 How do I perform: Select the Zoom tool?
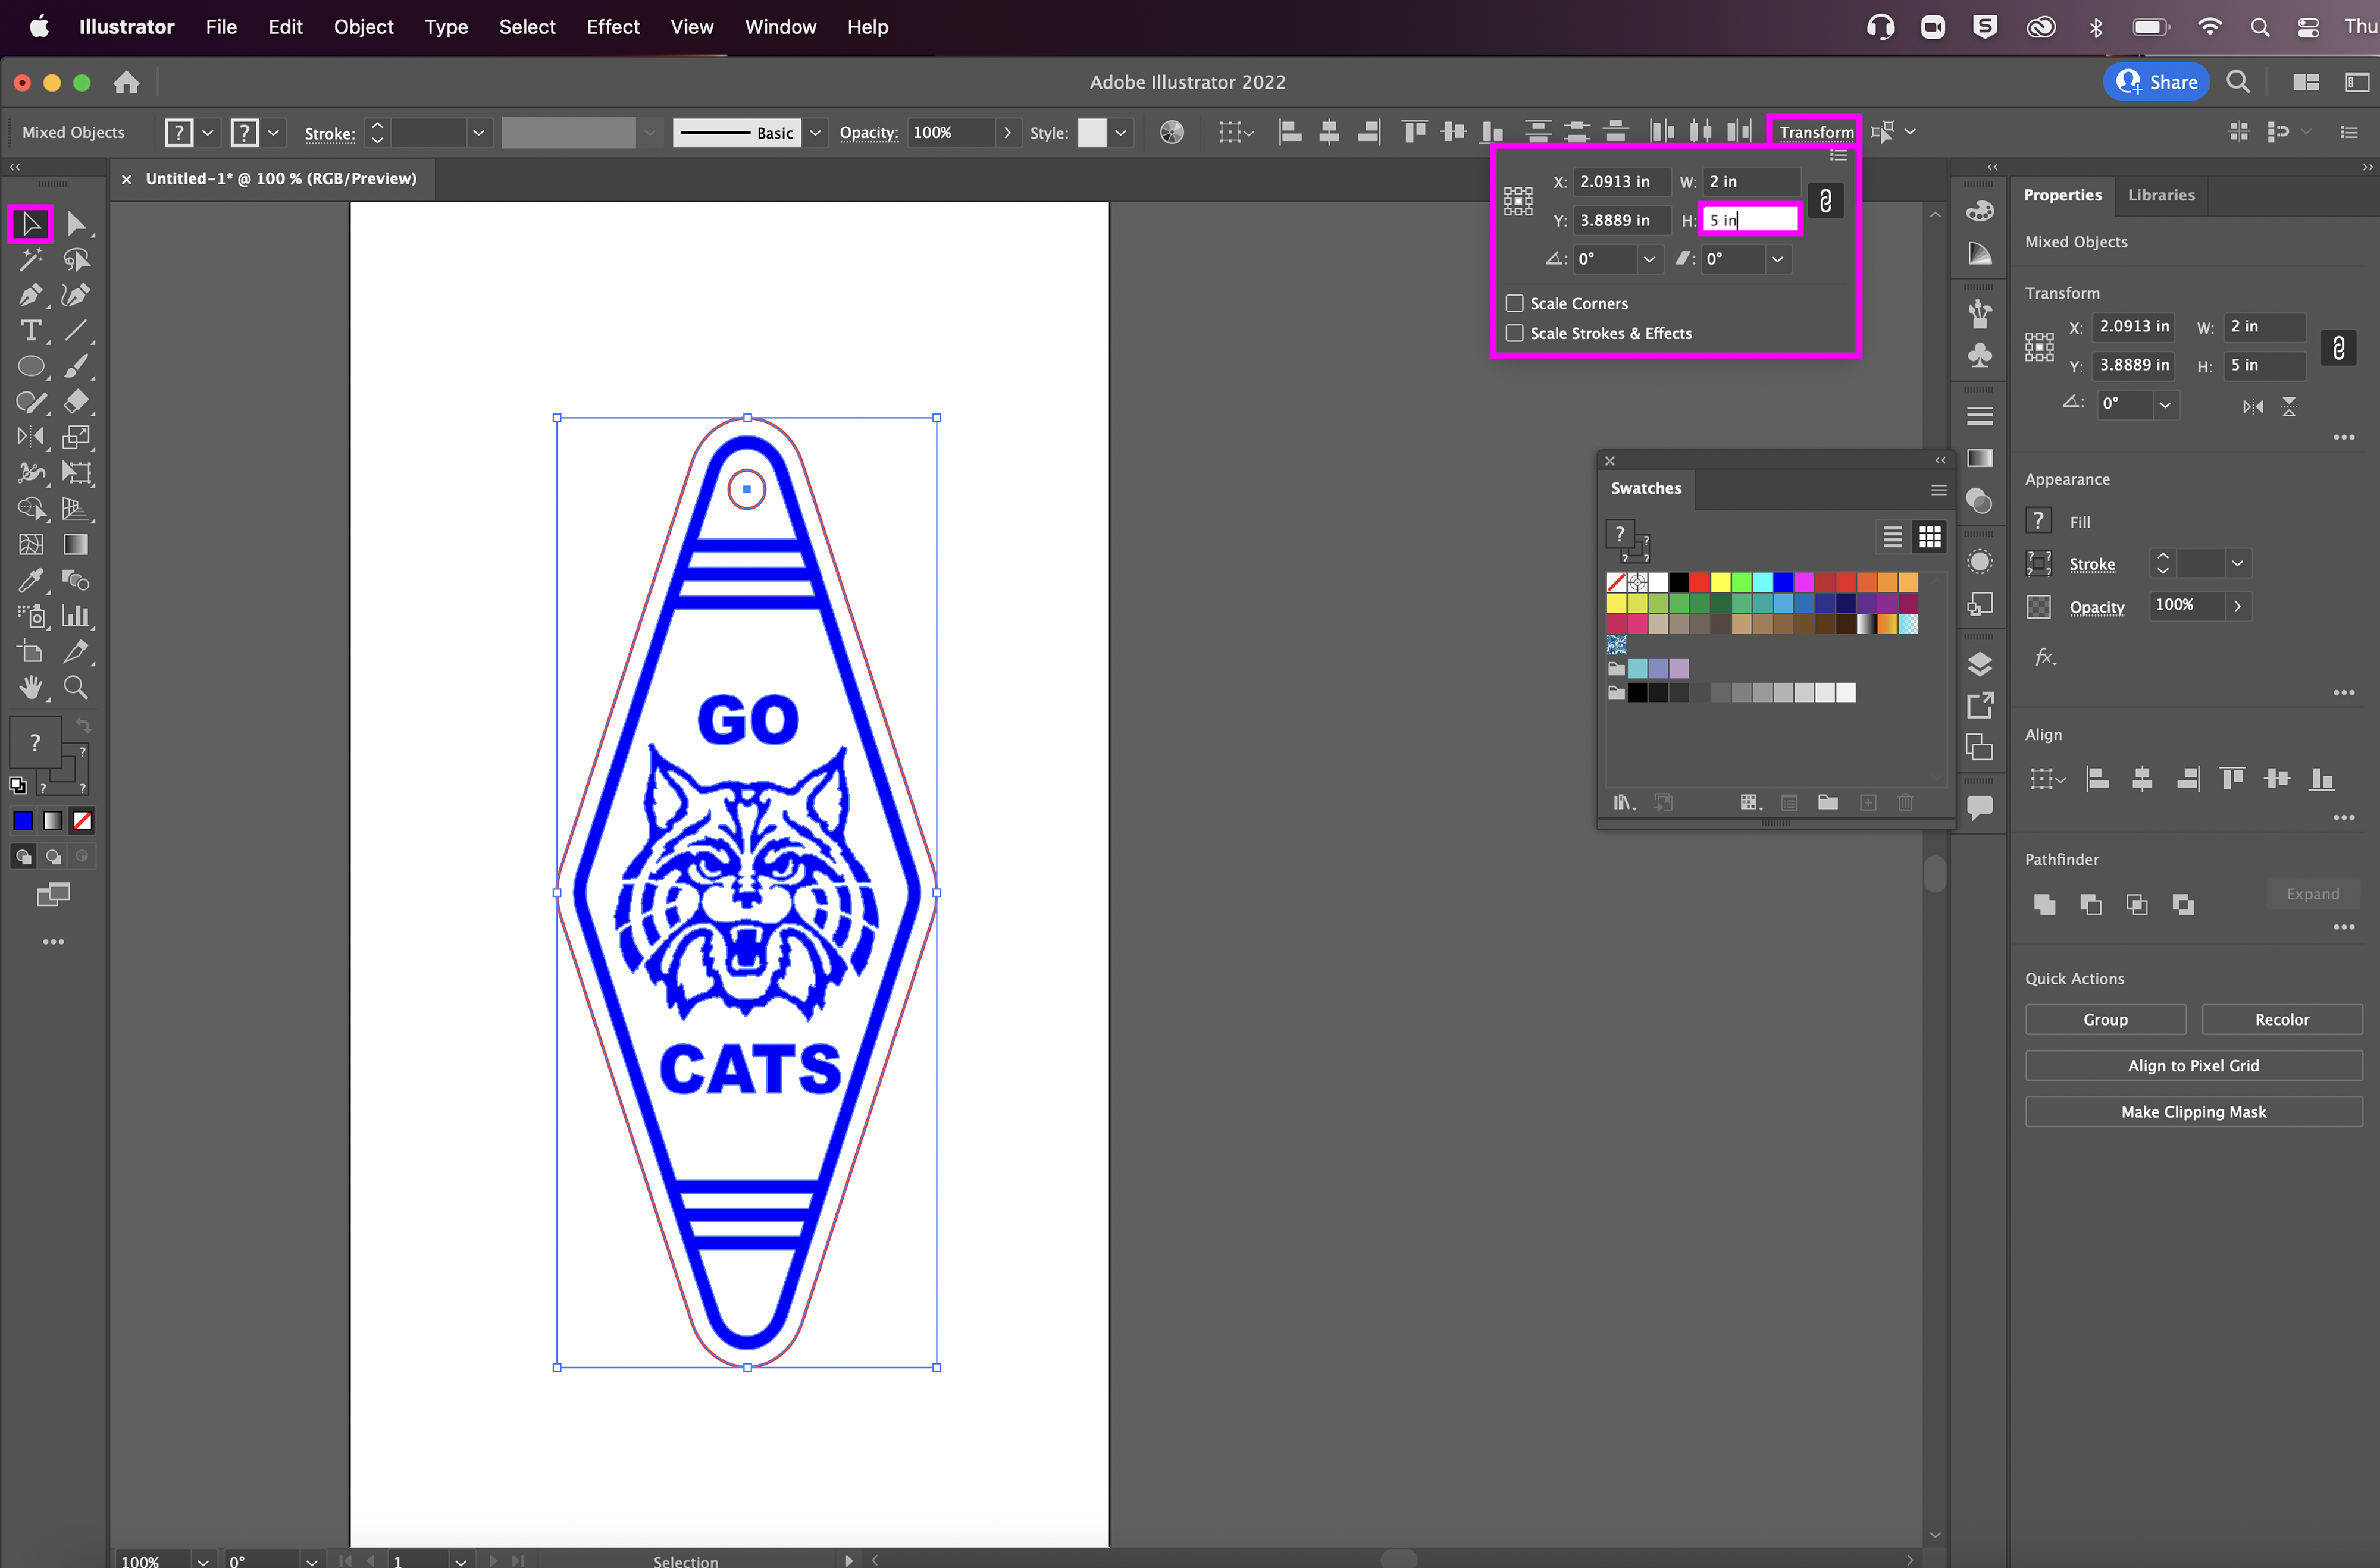coord(76,687)
